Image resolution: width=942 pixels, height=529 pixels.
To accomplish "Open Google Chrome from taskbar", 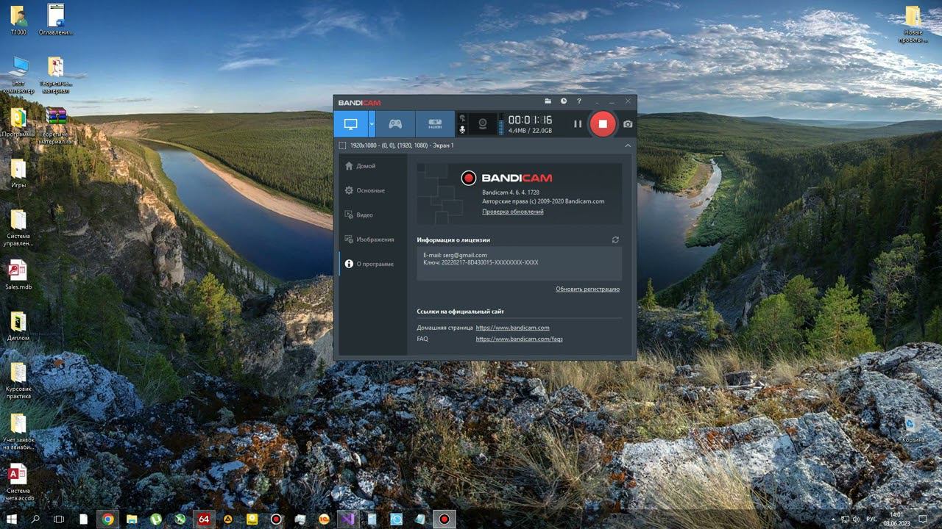I will [x=108, y=519].
